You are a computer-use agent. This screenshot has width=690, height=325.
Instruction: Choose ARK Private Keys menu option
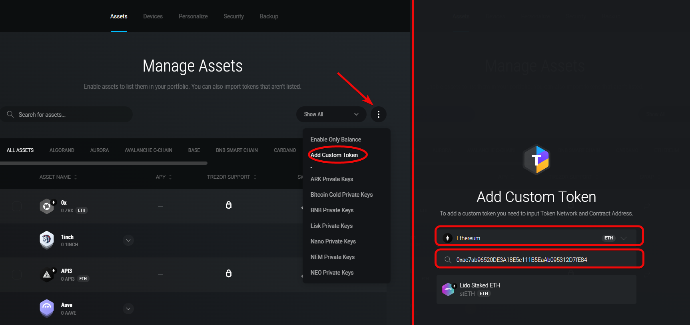click(x=331, y=179)
